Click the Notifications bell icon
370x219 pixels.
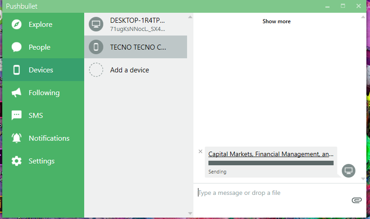16,138
